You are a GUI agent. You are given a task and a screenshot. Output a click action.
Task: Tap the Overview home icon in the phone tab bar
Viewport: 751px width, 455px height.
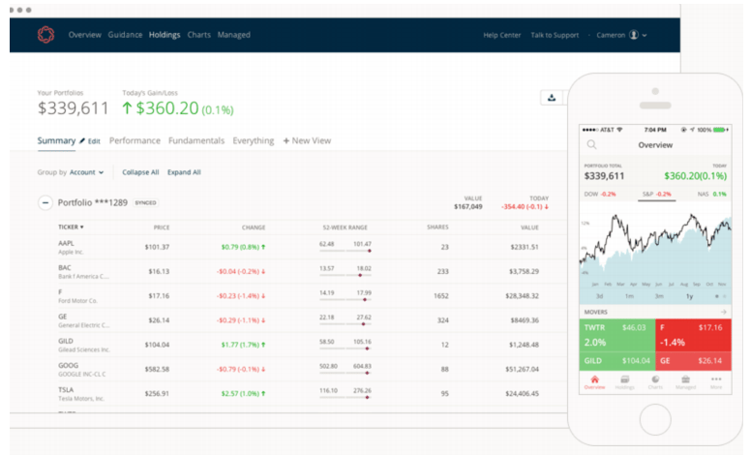coord(594,381)
